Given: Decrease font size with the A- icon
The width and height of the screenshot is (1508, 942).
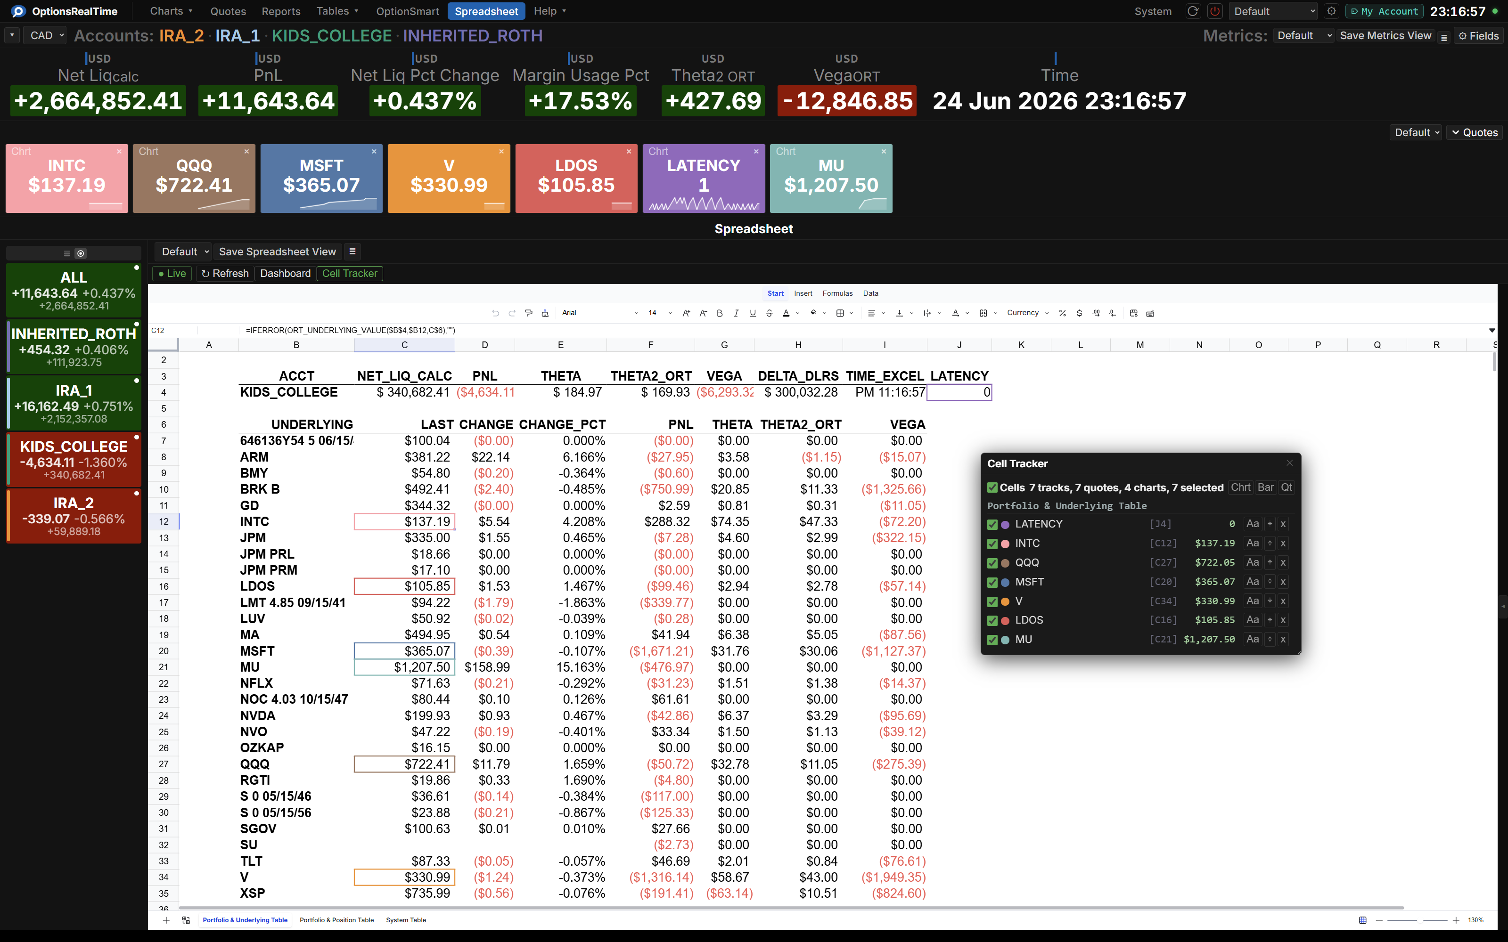Looking at the screenshot, I should click(x=703, y=313).
